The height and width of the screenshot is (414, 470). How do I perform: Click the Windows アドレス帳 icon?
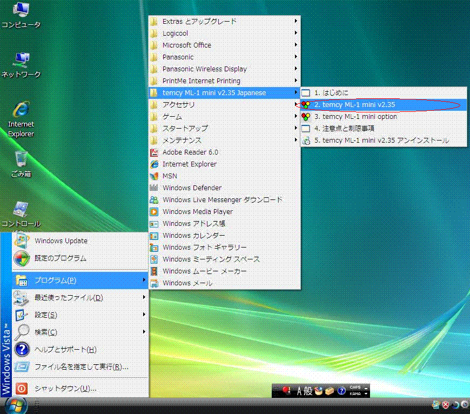tap(154, 224)
